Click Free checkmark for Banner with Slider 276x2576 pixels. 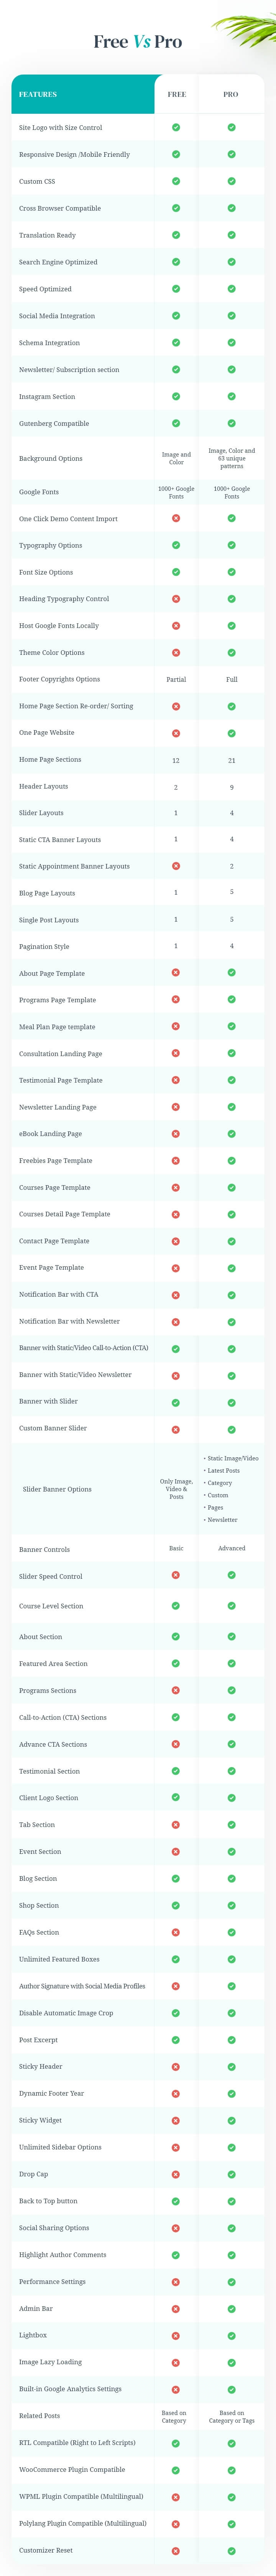click(176, 1402)
